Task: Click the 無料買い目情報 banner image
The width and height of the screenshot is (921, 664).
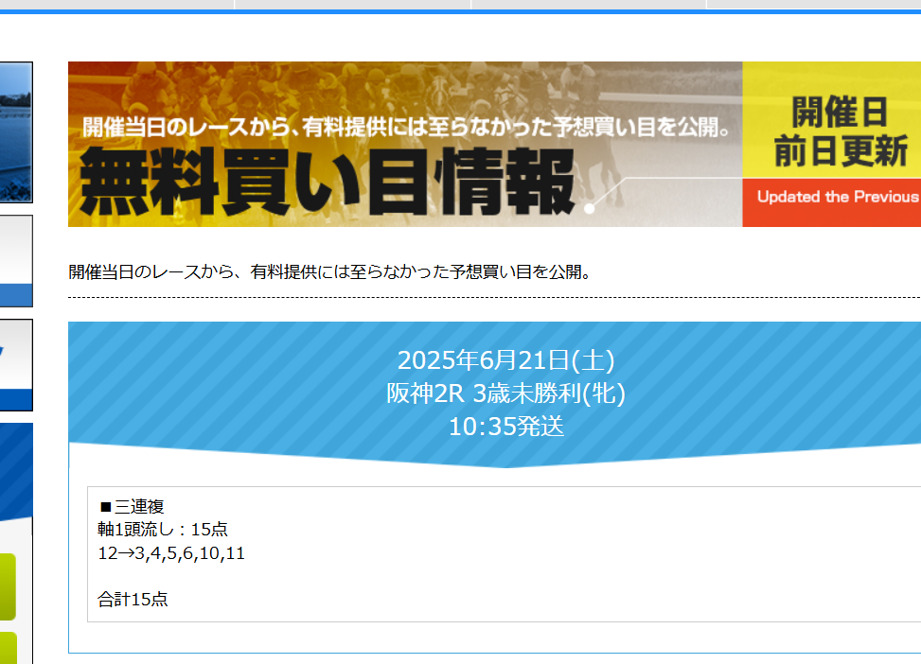Action: pyautogui.click(x=494, y=145)
